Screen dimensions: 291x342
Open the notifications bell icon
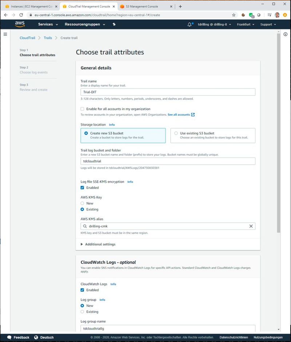(190, 24)
